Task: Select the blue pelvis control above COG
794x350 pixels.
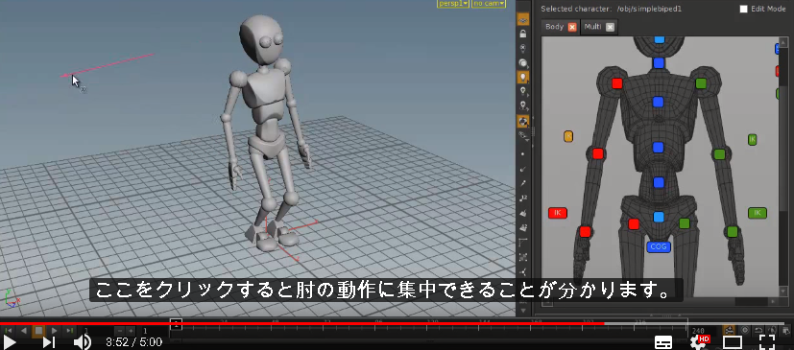Action: [x=659, y=217]
